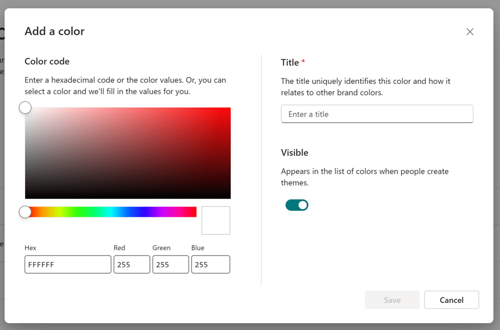Select the Blue value field
Screen dimensions: 500x330
tap(210, 264)
